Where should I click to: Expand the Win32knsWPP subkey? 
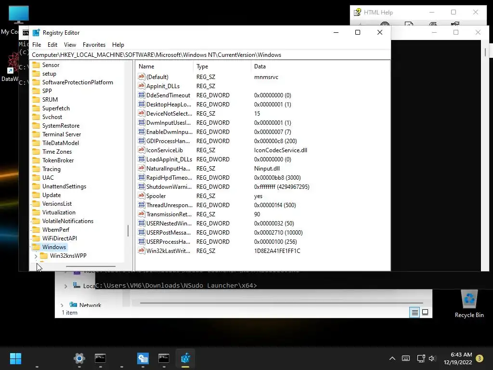(36, 256)
